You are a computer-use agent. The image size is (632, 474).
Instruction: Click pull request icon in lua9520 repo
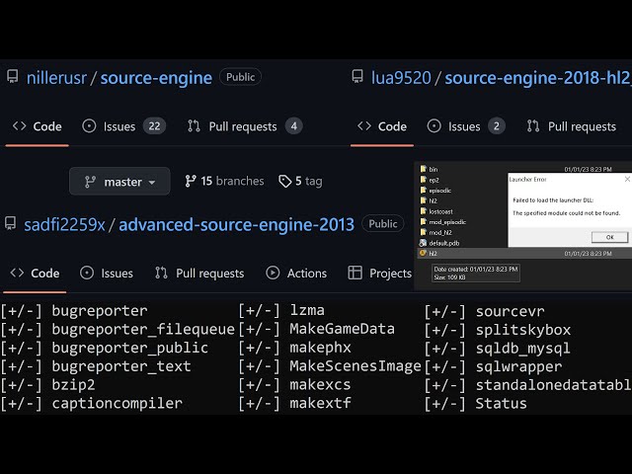pyautogui.click(x=533, y=126)
